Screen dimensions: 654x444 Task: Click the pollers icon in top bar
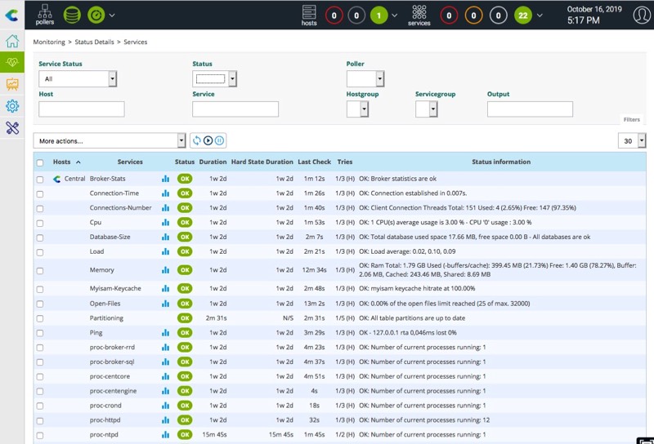[x=45, y=14]
